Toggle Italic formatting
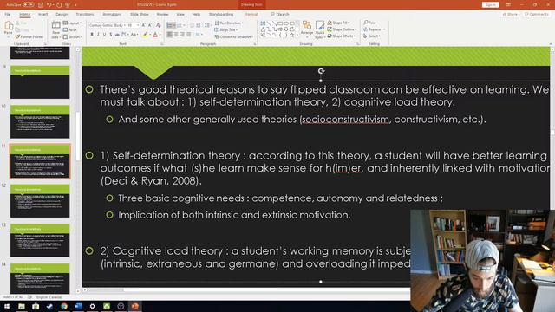Viewport: 555px width, 312px height. tap(98, 35)
